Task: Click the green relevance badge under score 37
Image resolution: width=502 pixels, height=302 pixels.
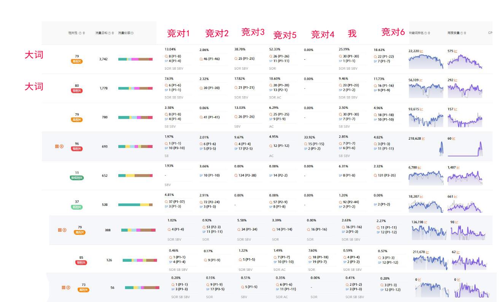Action: [x=77, y=207]
